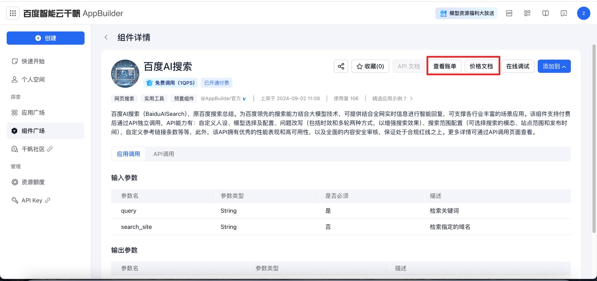Click the 输入参数 section heading
Image resolution: width=597 pixels, height=281 pixels.
click(x=124, y=178)
